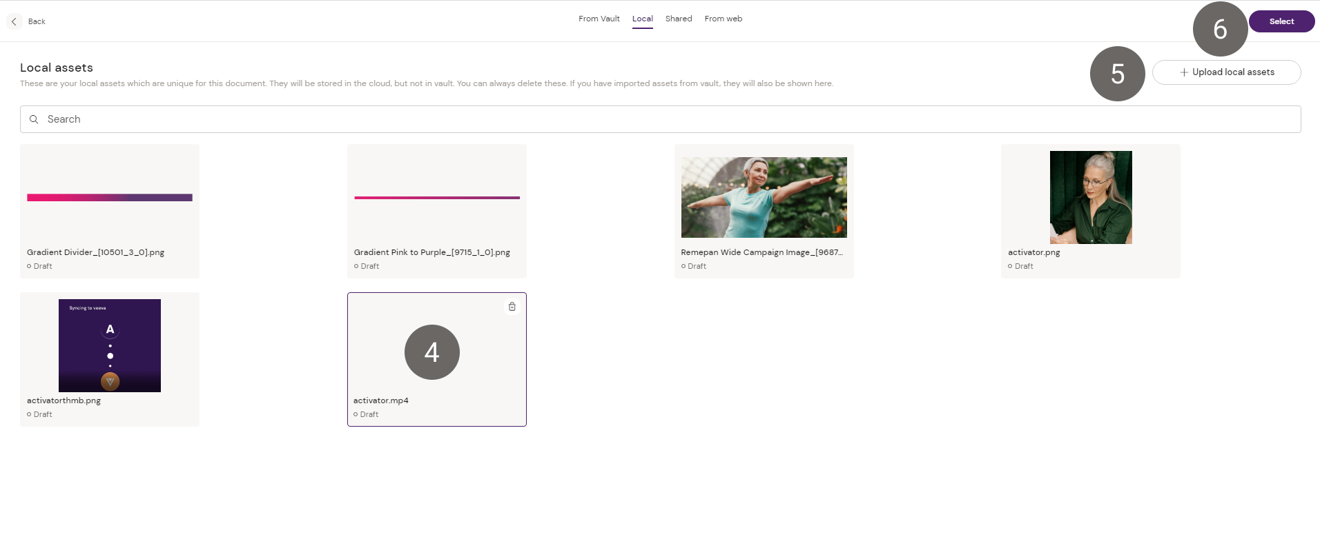Screen dimensions: 1320x559
Task: Open the Local tab
Action: coord(642,19)
